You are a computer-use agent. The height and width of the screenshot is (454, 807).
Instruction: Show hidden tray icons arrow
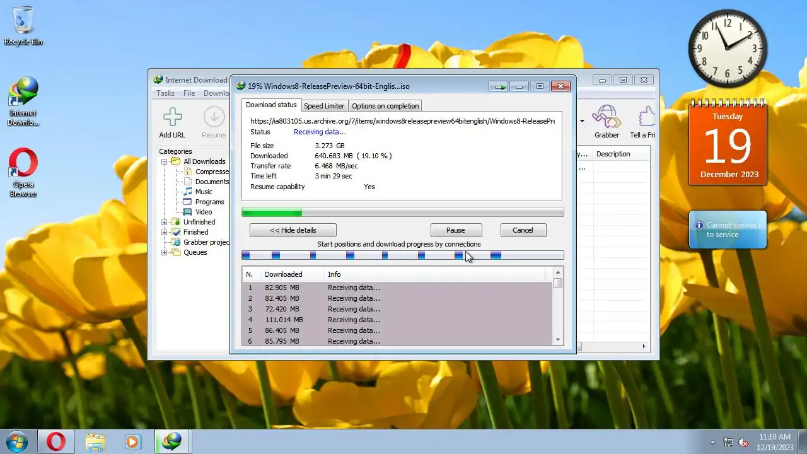pos(713,443)
